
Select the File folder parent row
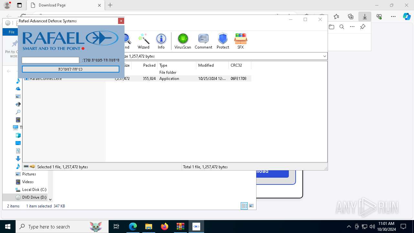[x=137, y=72]
